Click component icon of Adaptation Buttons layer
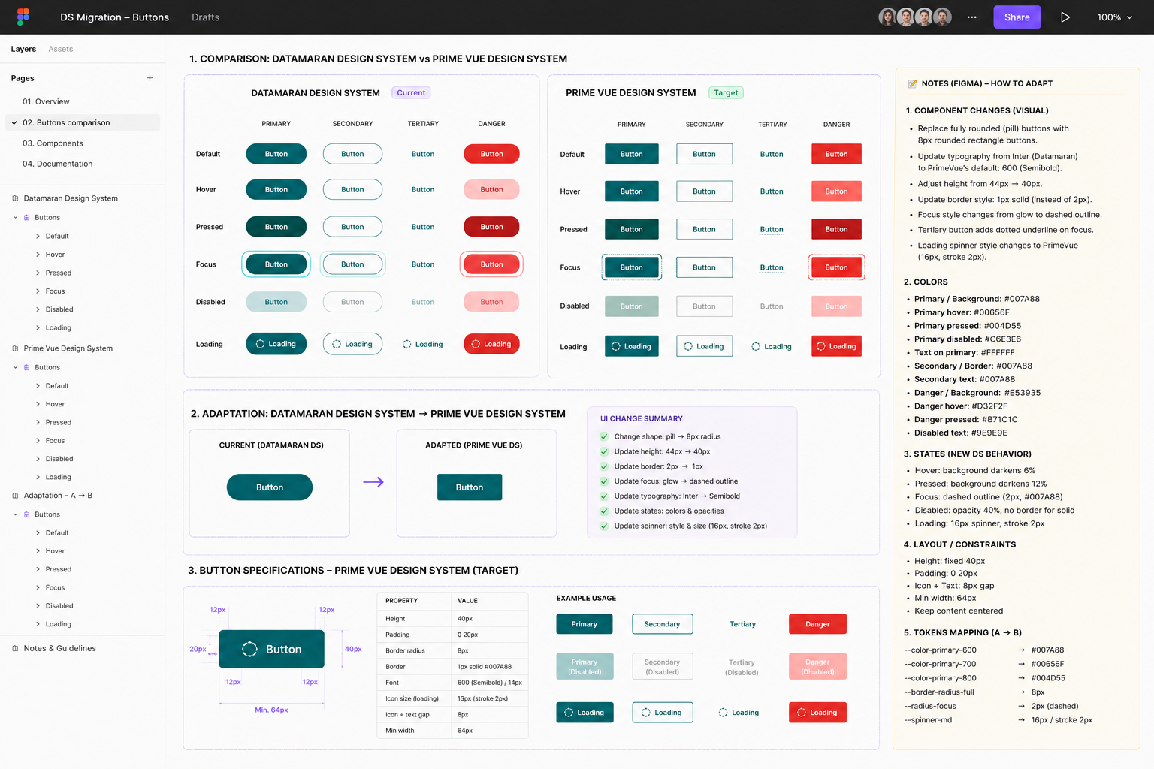This screenshot has width=1154, height=769. [x=27, y=514]
